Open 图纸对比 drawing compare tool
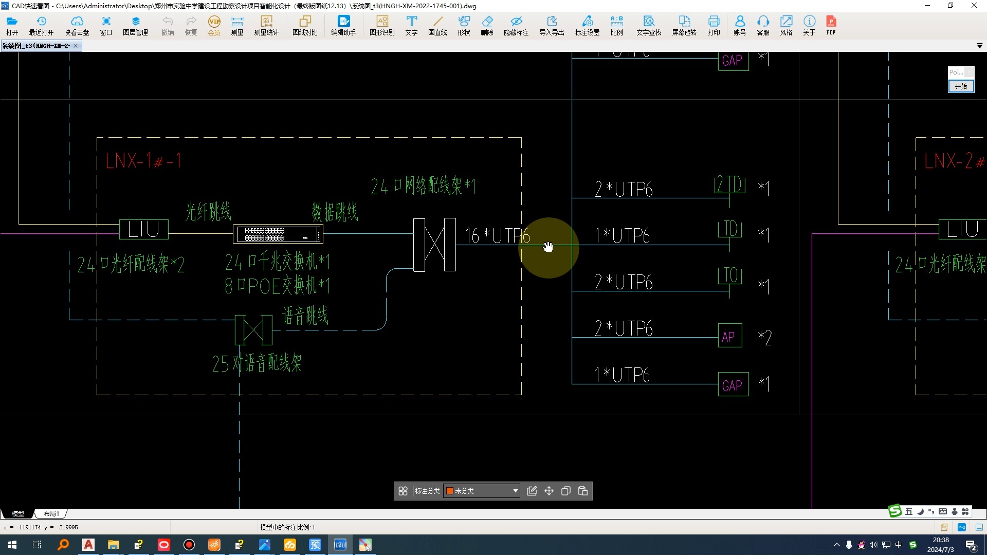The height and width of the screenshot is (555, 987). 305,25
